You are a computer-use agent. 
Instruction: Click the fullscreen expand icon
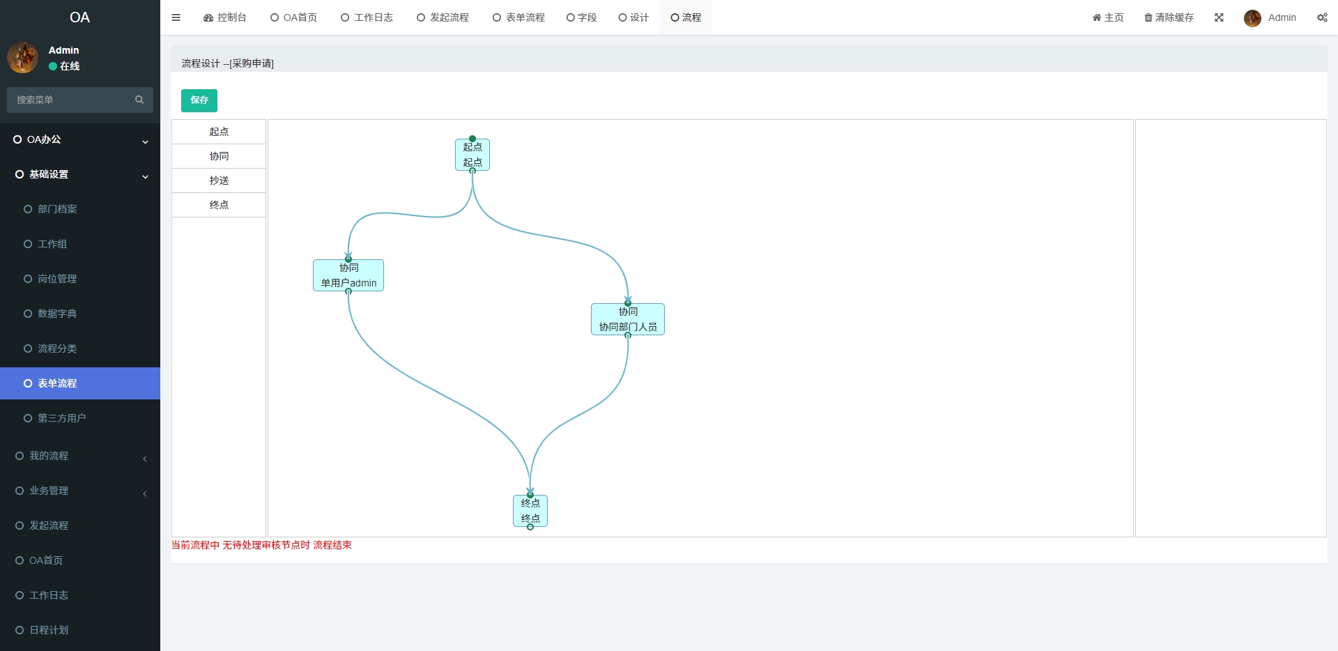click(x=1219, y=17)
